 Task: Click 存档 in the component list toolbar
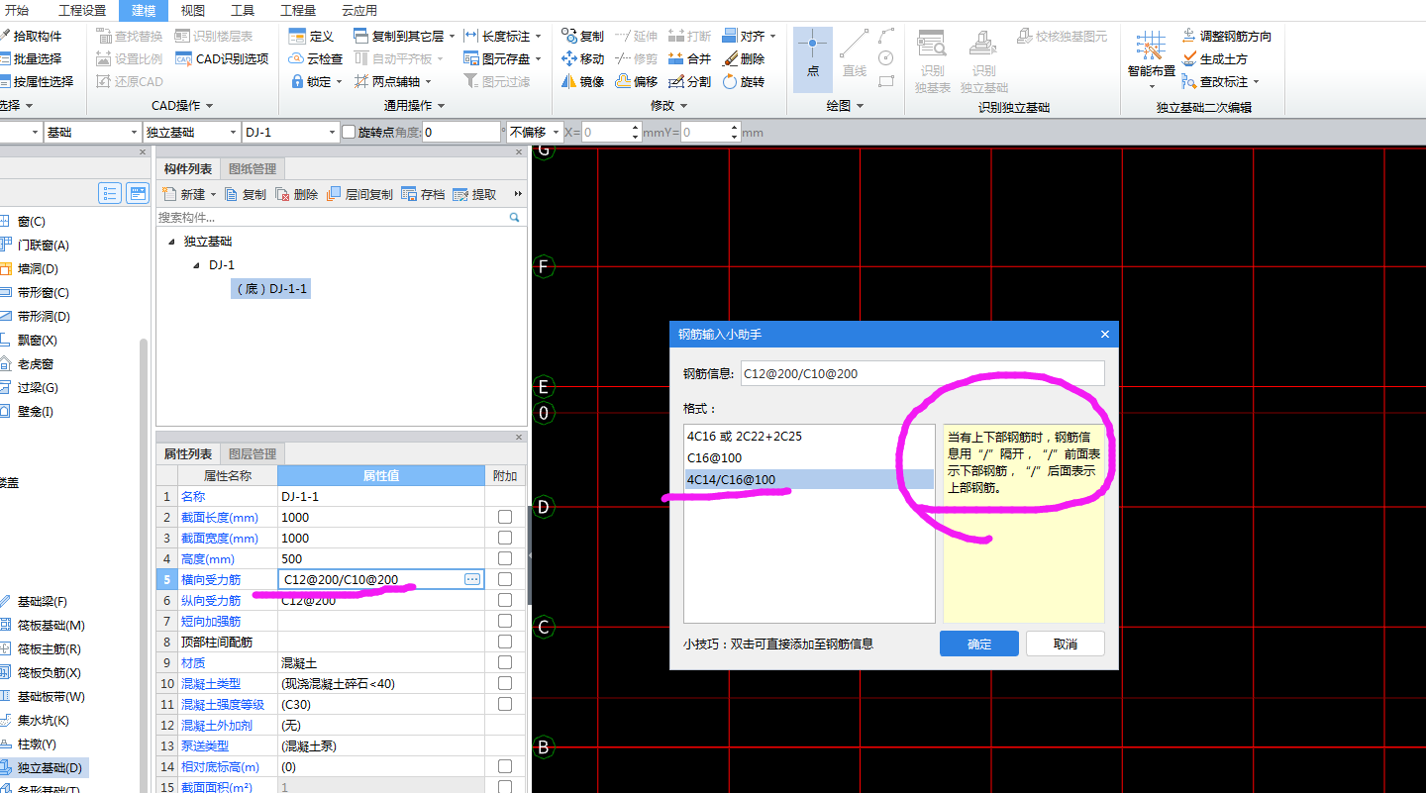[423, 194]
